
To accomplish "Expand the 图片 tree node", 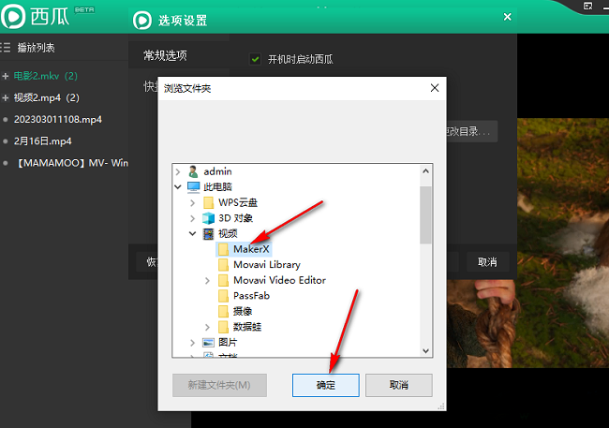I will pos(193,342).
